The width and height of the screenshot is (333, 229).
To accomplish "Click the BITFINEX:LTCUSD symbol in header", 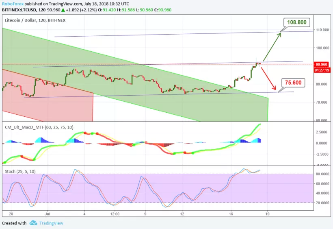I will pos(19,9).
